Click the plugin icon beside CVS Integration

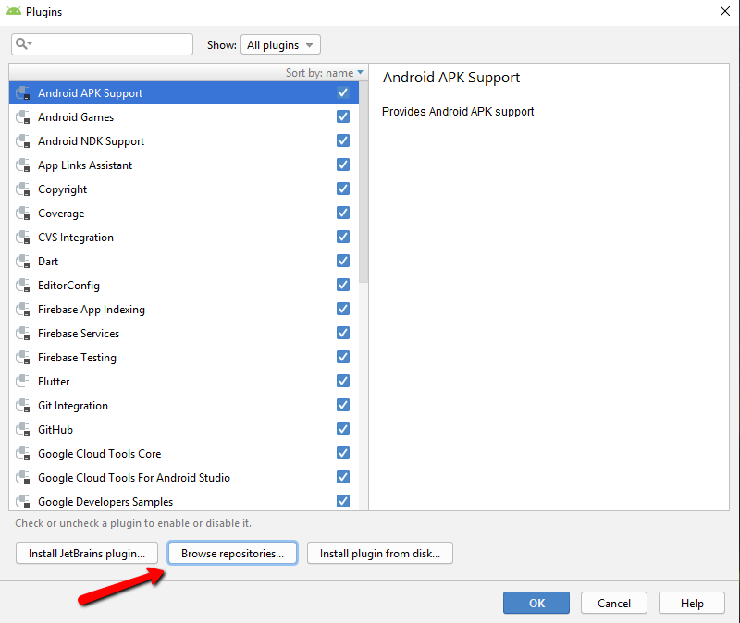point(22,238)
